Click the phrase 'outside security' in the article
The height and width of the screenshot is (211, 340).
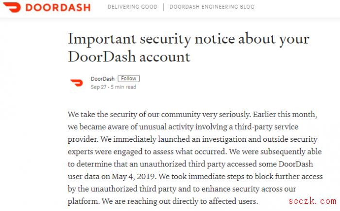[290, 139]
